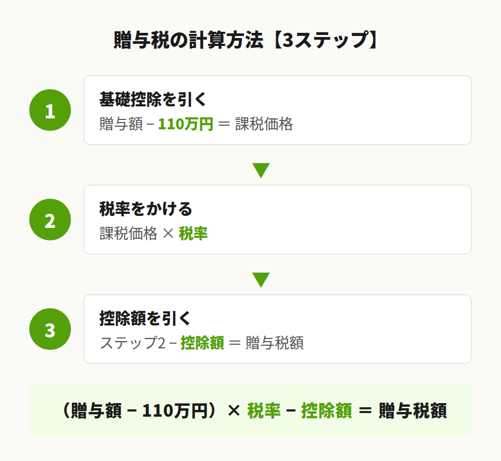Click green 控除額 in the step 3 card

202,343
